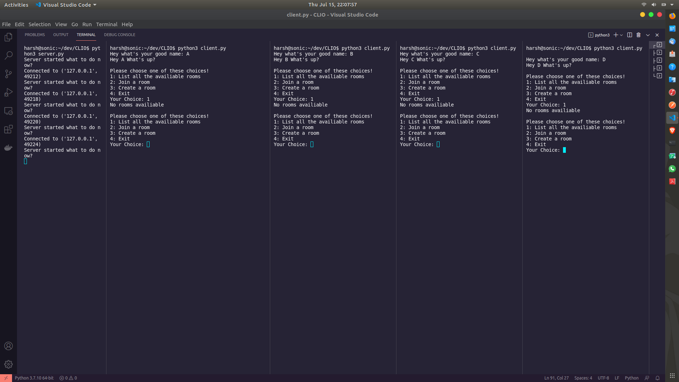Open WhatsApp from the dock
This screenshot has width=679, height=382.
(x=672, y=169)
